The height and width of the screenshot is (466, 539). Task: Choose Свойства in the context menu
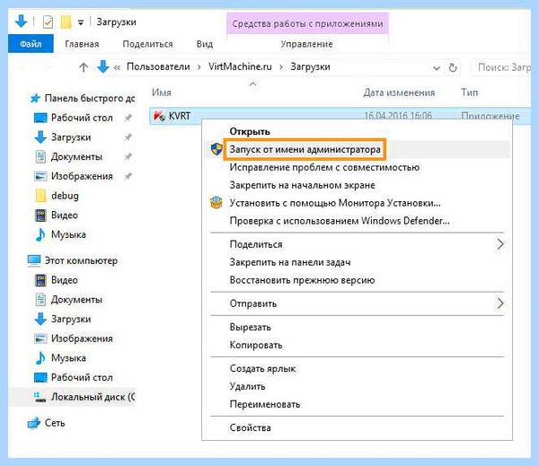[251, 428]
